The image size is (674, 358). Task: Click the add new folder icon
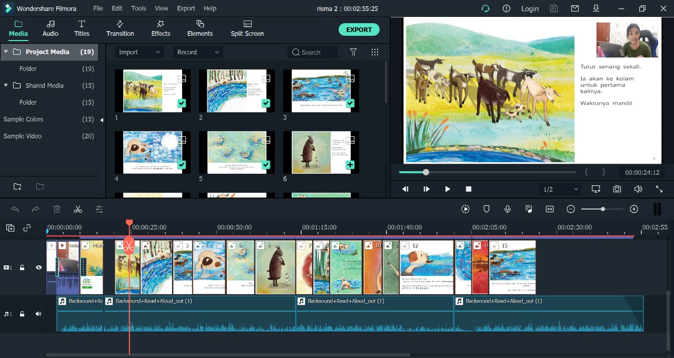(x=17, y=186)
